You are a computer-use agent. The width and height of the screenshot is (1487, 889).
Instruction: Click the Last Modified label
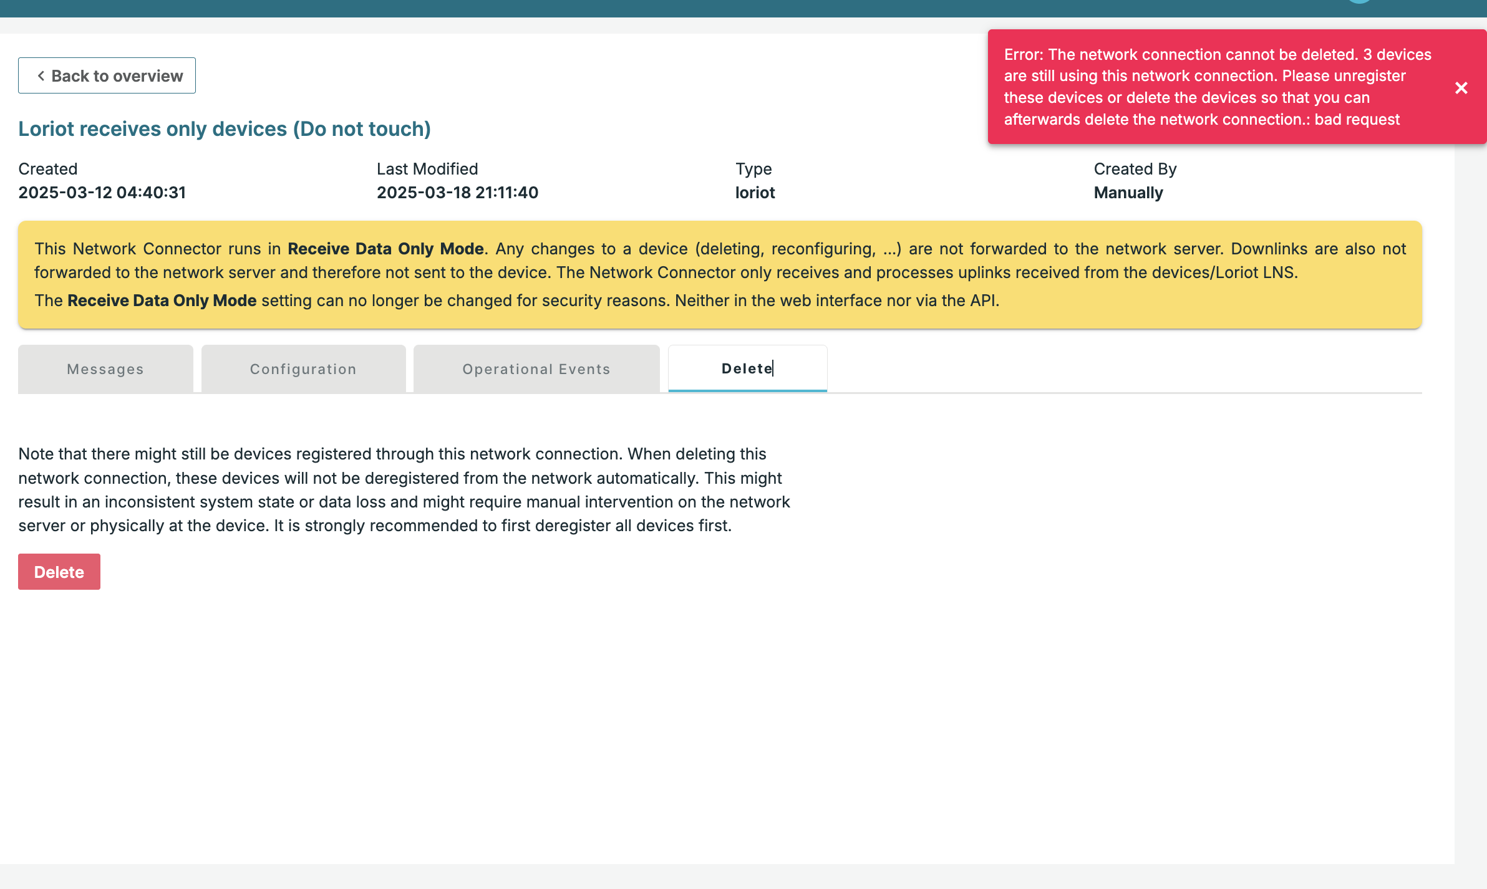click(x=427, y=169)
